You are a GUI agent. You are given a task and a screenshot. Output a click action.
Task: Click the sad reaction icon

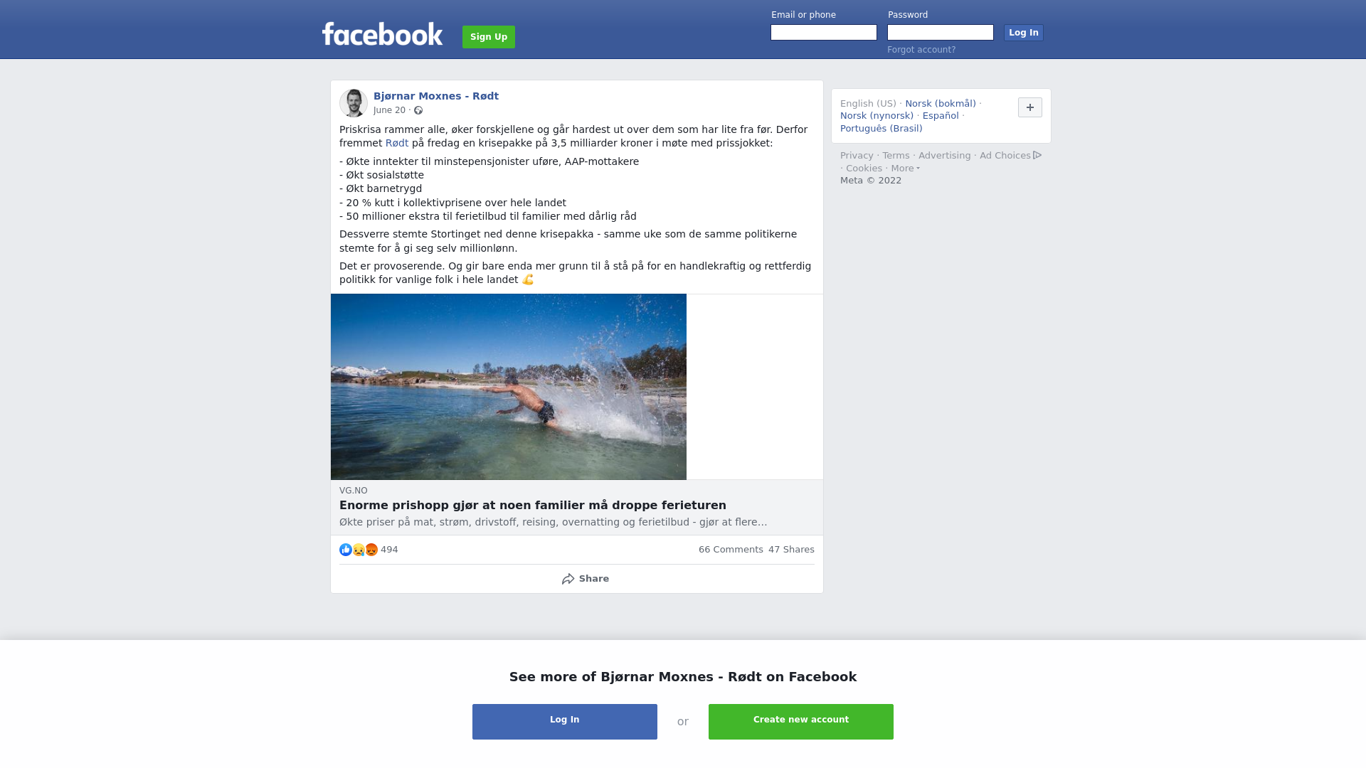point(359,550)
